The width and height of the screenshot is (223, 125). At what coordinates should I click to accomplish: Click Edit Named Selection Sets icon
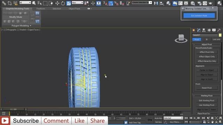(128, 3)
